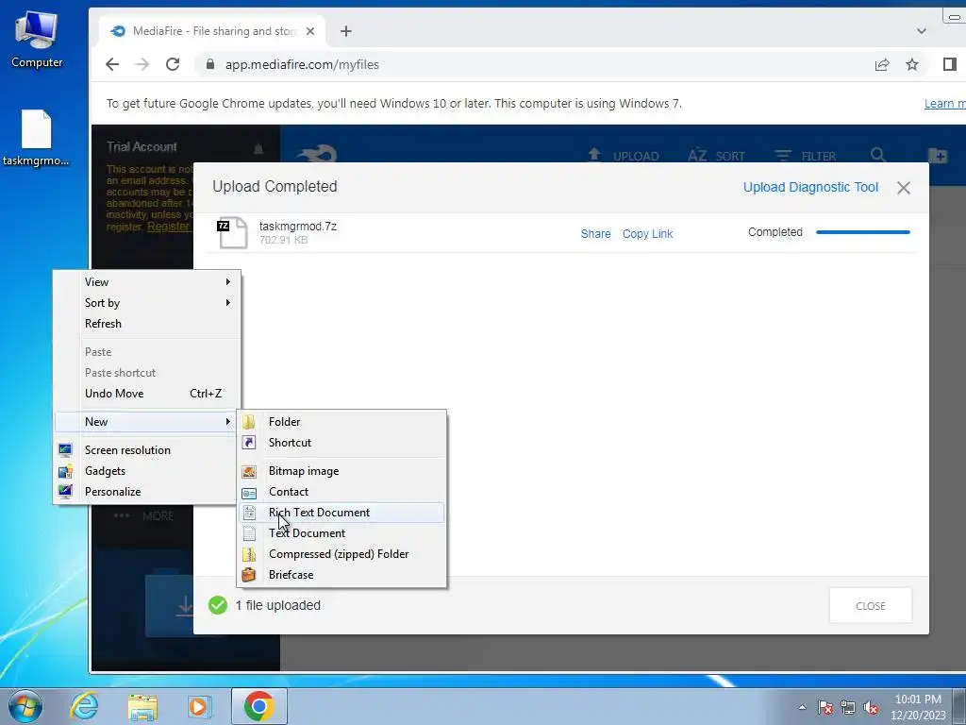Create a new Briefcase

341,575
